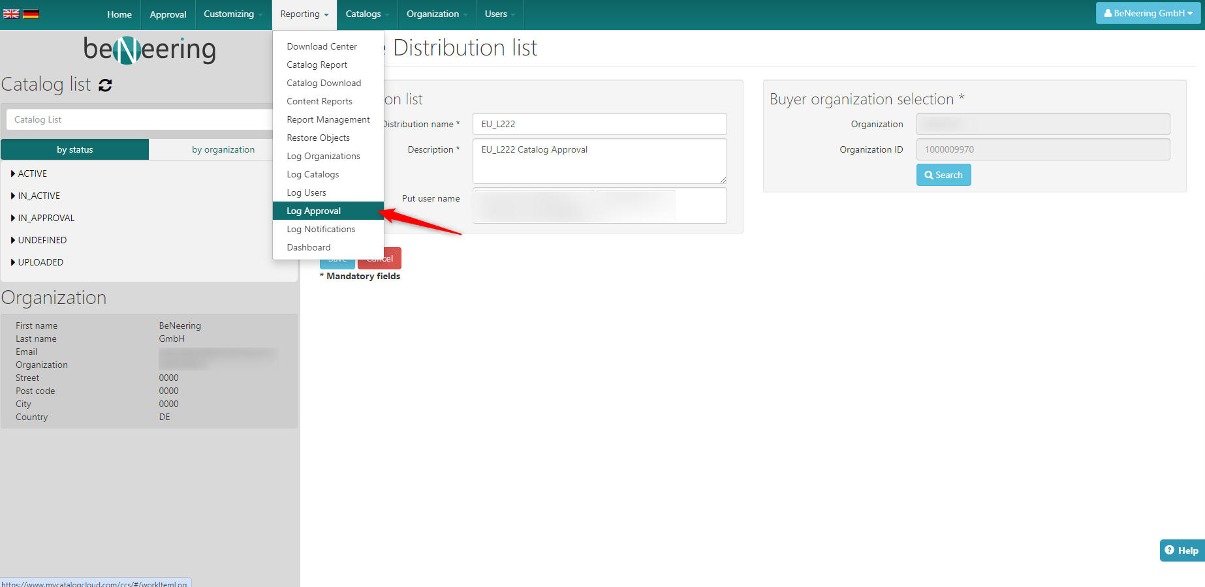Focus the Catalog List search box

[x=139, y=119]
